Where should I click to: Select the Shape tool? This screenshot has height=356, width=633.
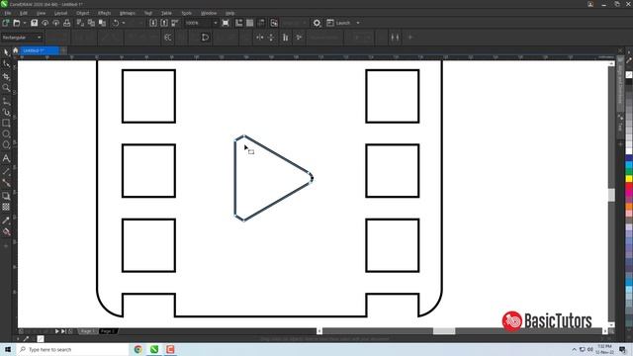(x=6, y=64)
